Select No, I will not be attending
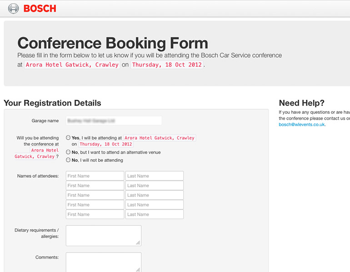This screenshot has width=350, height=272. 68,160
